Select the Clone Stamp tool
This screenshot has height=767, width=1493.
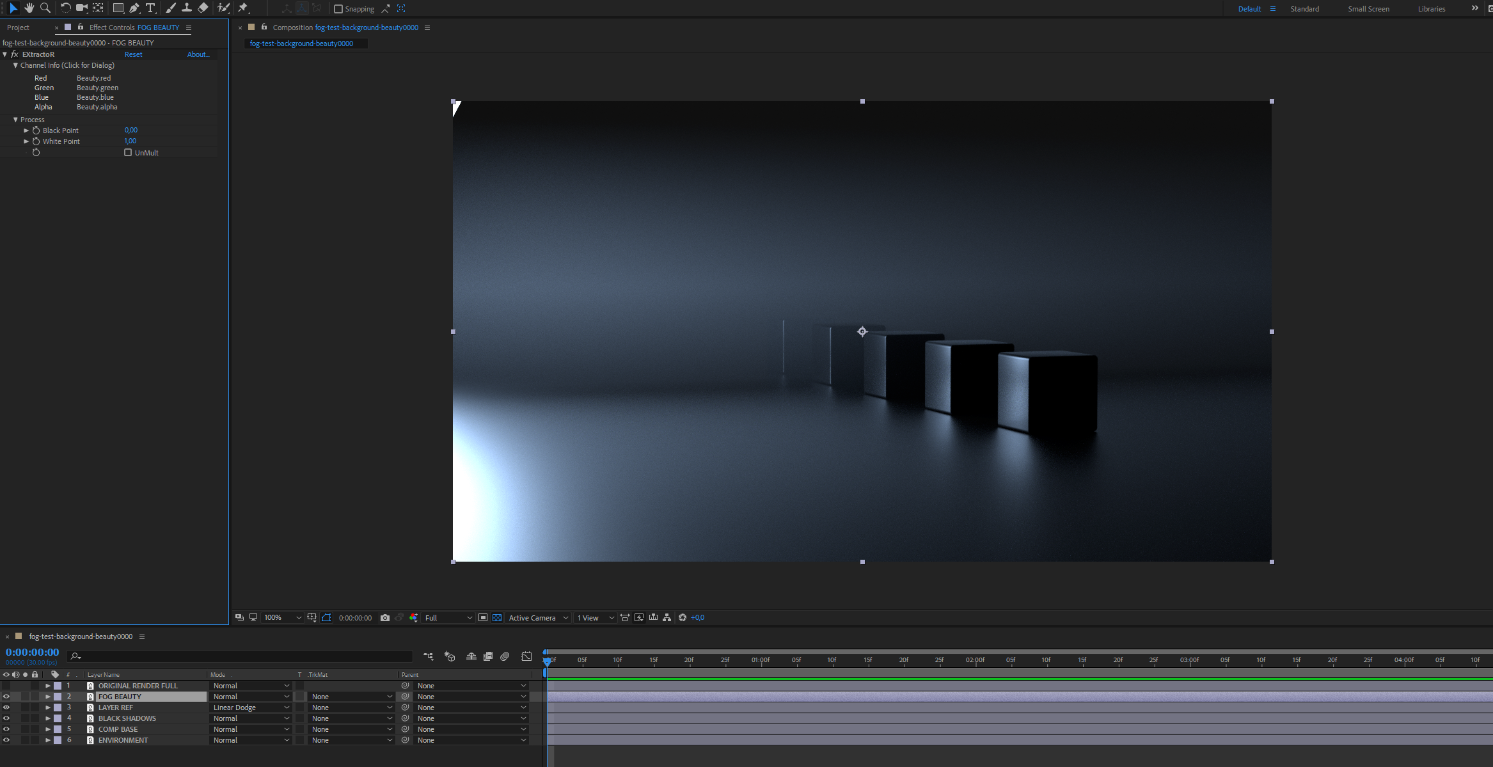186,8
